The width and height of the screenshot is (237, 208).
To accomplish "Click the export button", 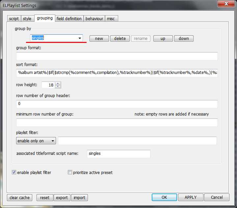I will pos(62,197).
